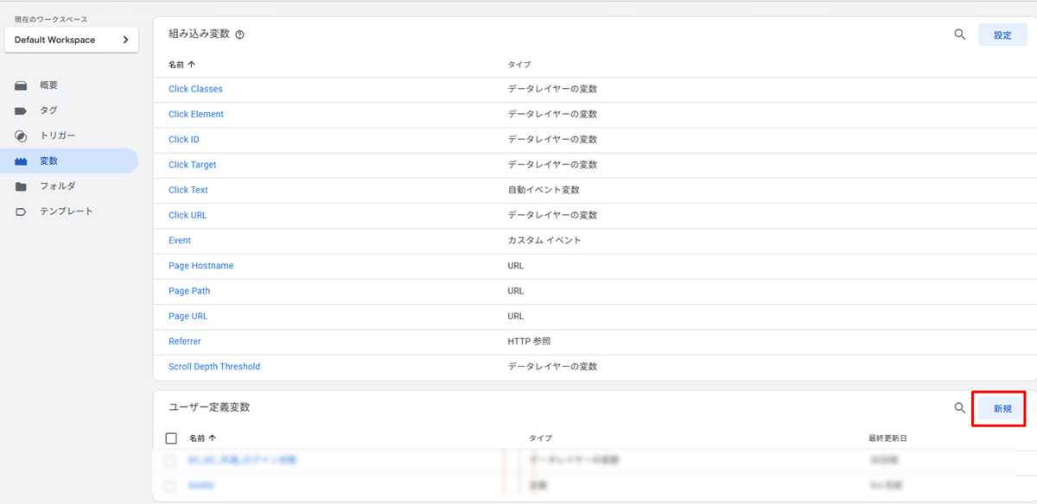Image resolution: width=1037 pixels, height=504 pixels.
Task: Click the 最終更新日 column header
Action: (x=888, y=438)
